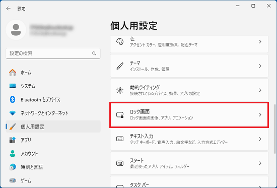Expand the ロック画面 row chevron
Screen dimensions: 277x188
(260, 114)
